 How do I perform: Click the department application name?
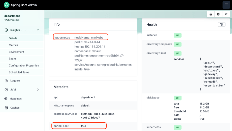pyautogui.click(x=12, y=16)
